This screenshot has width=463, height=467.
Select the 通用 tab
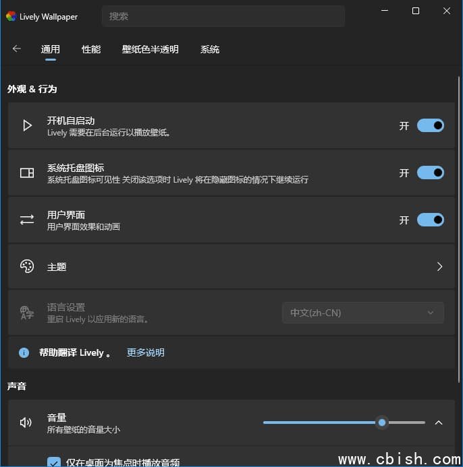(51, 49)
